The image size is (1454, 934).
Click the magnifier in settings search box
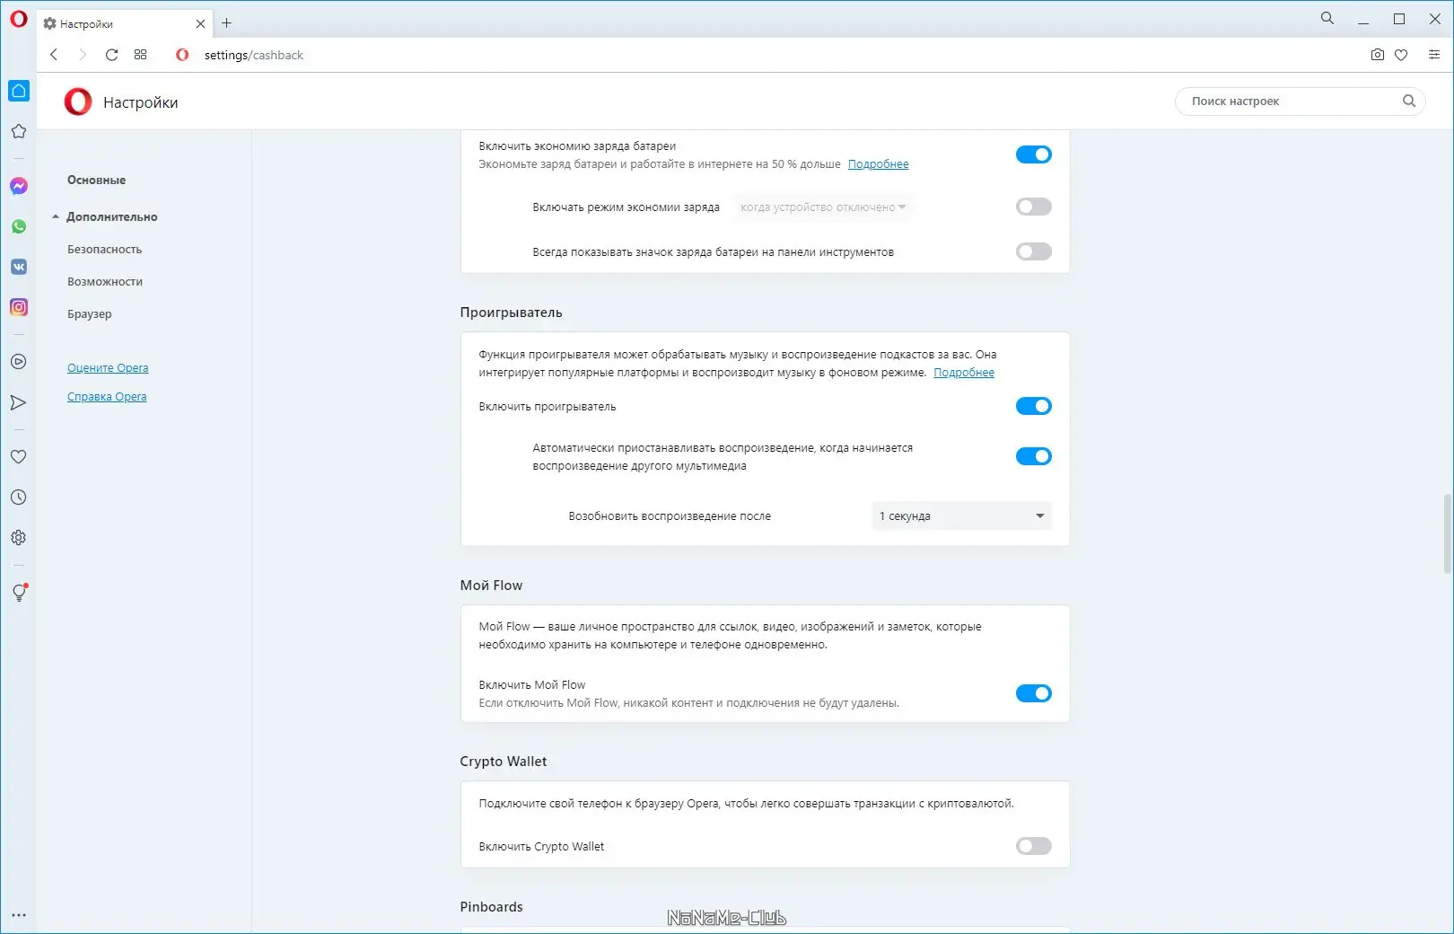1409,101
